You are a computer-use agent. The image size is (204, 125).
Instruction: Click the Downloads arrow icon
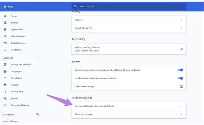tap(5, 78)
